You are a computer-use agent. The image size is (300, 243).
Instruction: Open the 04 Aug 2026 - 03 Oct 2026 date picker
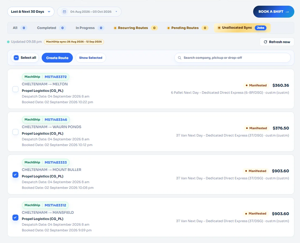coord(89,12)
